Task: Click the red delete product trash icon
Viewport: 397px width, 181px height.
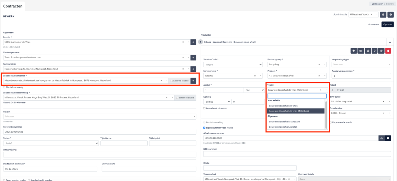Action: pyautogui.click(x=388, y=51)
